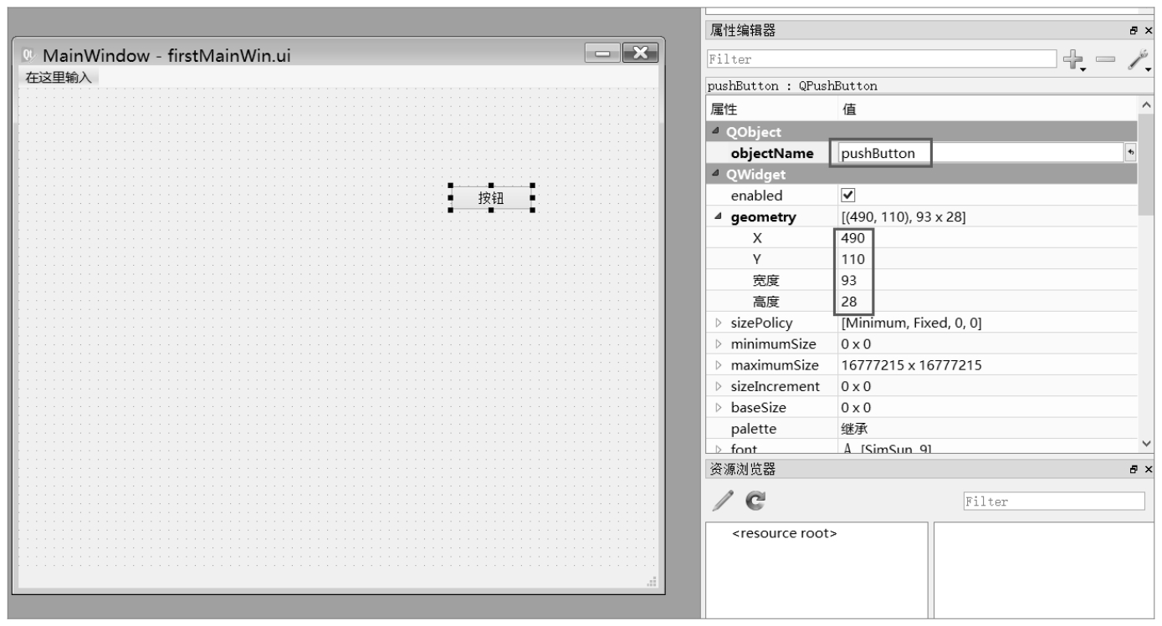1162x626 pixels.
Task: Expand the baseSize property
Action: [717, 408]
